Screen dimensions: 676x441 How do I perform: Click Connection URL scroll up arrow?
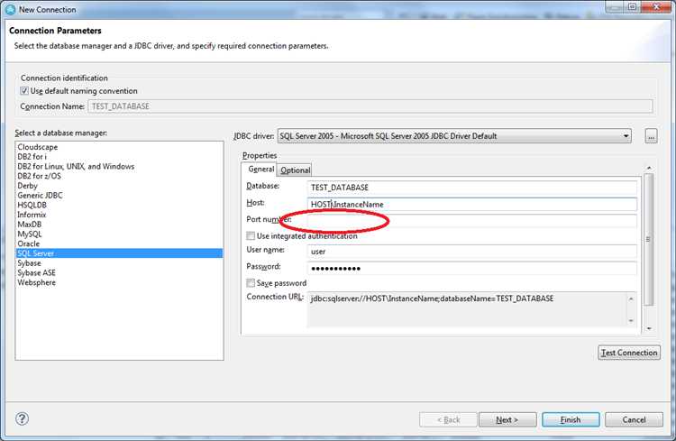[631, 299]
